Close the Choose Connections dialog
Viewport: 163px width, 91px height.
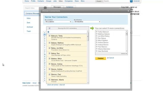coord(128,11)
